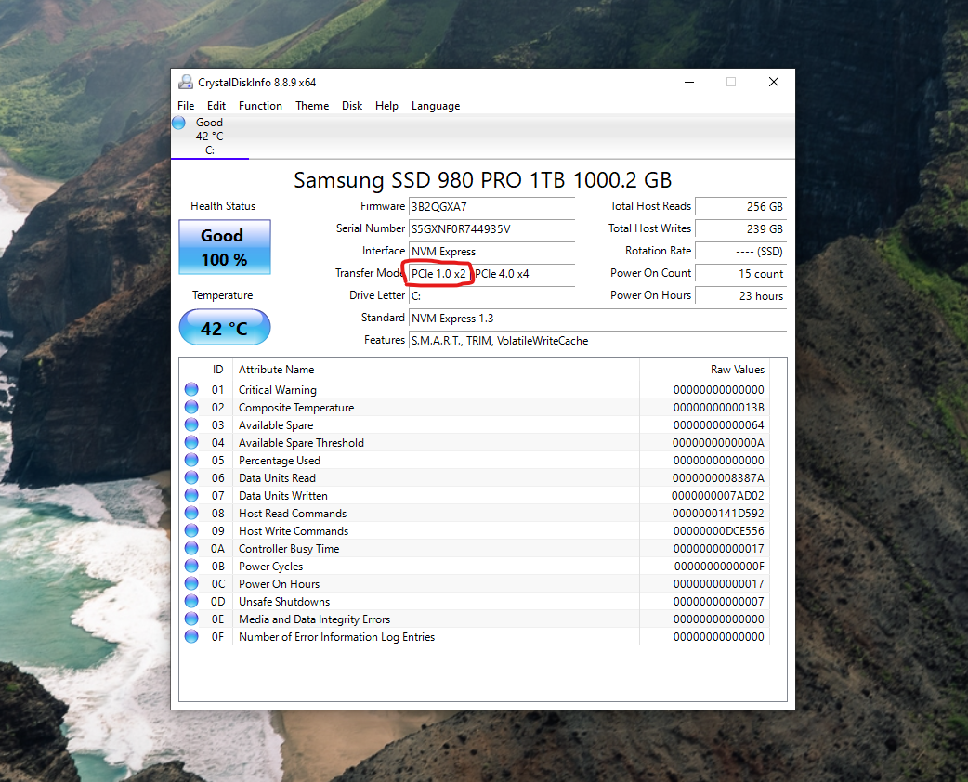Open the Edit menu

216,105
